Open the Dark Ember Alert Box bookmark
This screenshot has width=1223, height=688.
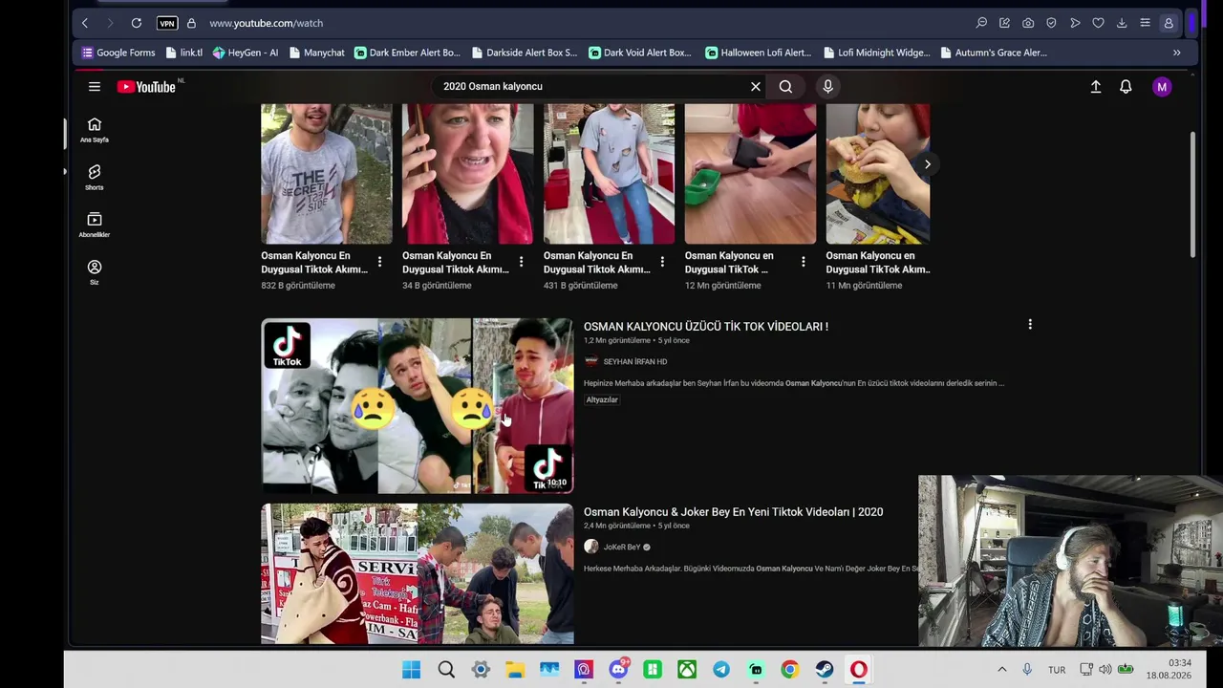click(x=407, y=53)
